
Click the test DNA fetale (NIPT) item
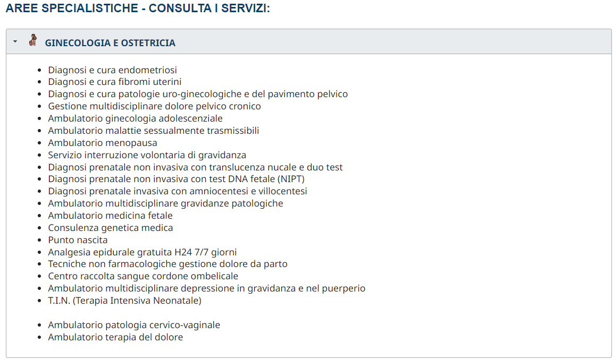click(176, 179)
